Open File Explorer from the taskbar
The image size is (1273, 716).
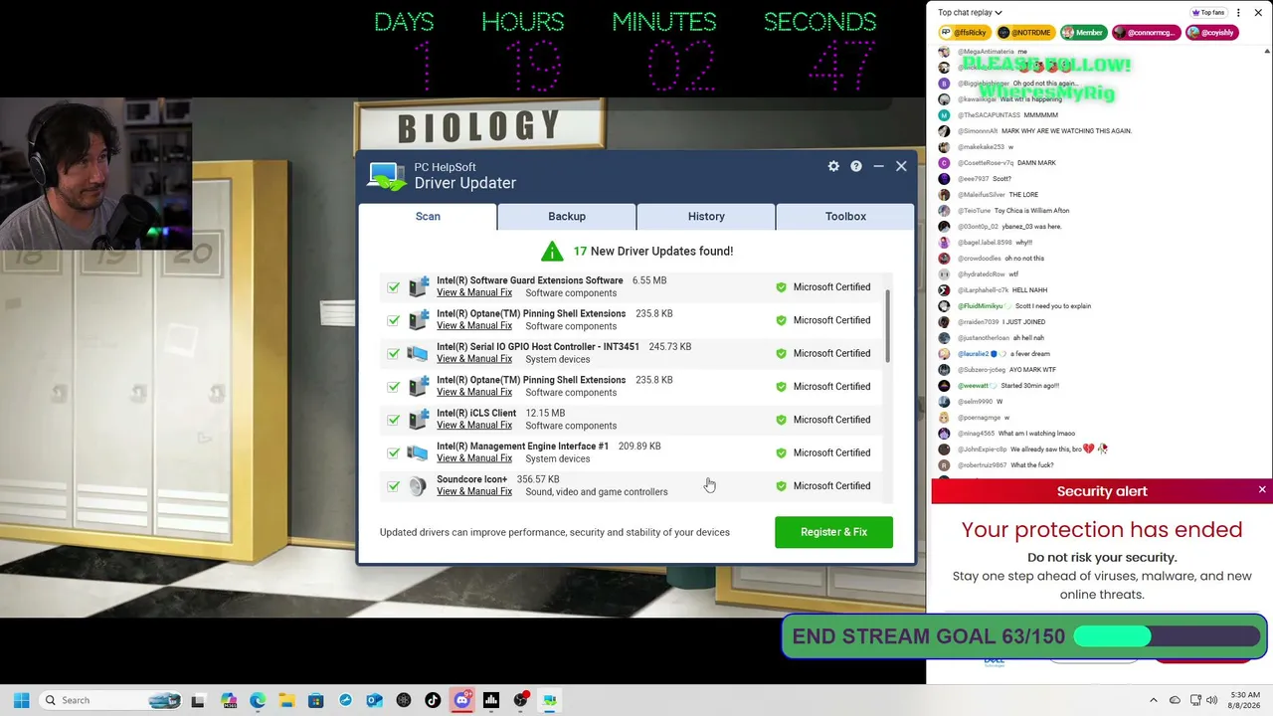[x=286, y=700]
